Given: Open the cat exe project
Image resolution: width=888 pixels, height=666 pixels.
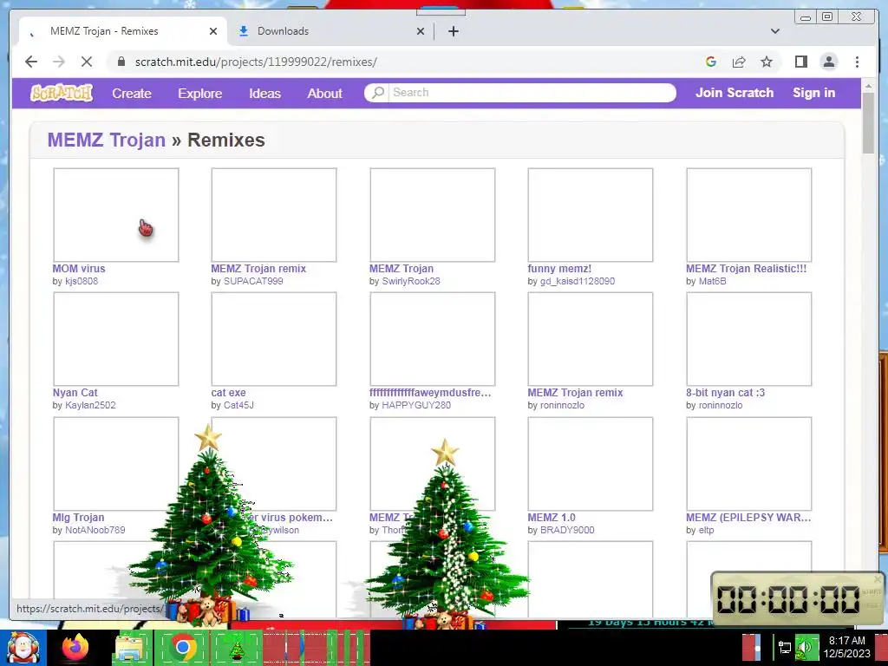Looking at the screenshot, I should pos(228,393).
